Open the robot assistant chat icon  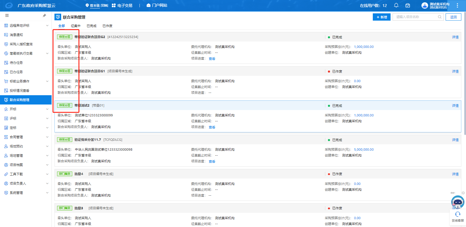458,202
